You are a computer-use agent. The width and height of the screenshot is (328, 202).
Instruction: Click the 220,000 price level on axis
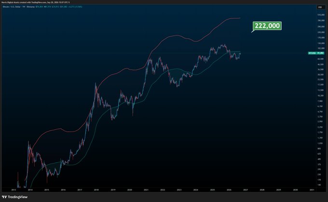pos(321,32)
